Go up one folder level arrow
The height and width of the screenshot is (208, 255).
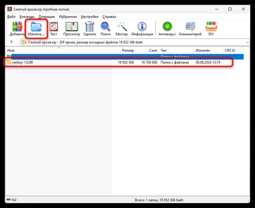[x=11, y=42]
